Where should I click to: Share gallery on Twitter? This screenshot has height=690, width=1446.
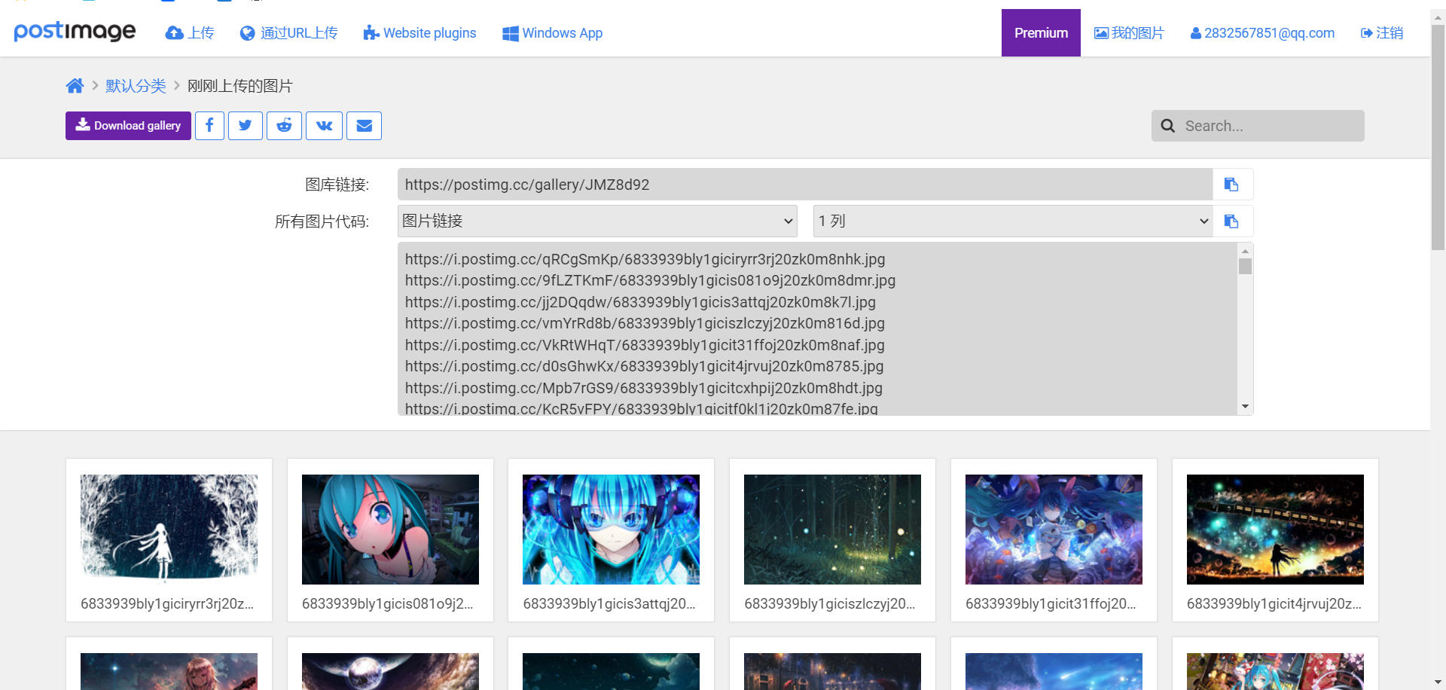point(246,126)
